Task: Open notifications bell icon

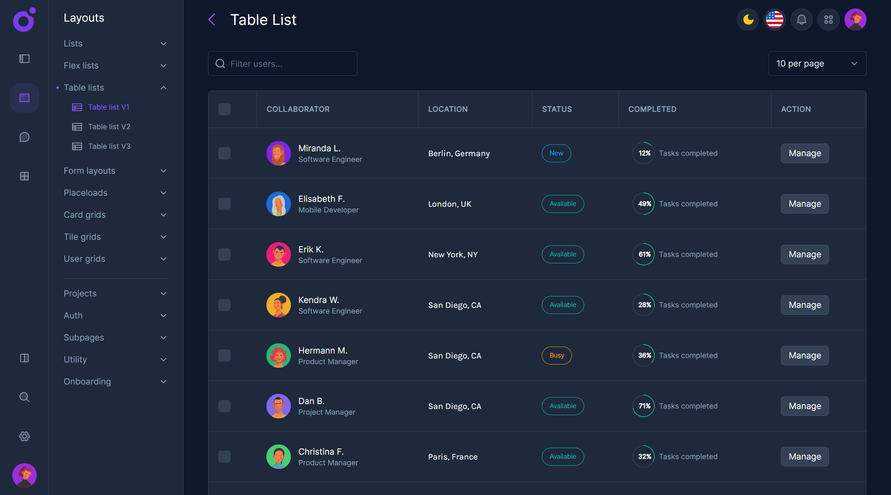Action: 801,19
